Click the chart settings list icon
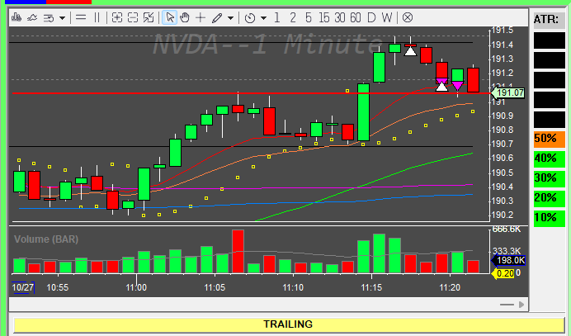This screenshot has width=571, height=336. point(49,17)
